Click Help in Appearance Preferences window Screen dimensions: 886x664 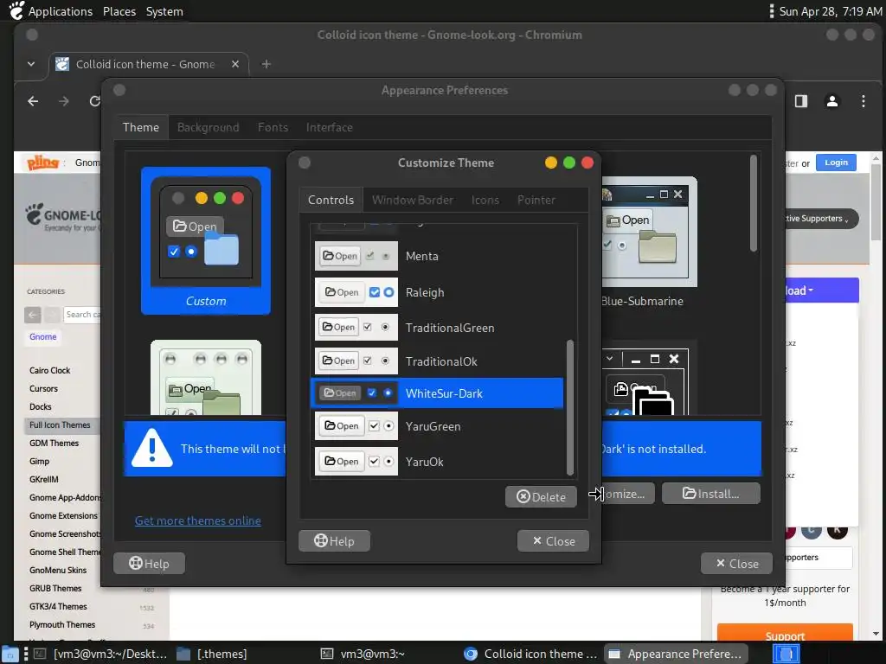[x=149, y=564]
